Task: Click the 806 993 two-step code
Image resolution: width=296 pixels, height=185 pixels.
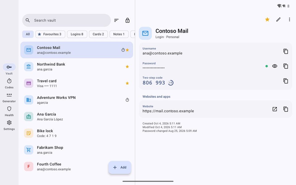Action: pyautogui.click(x=154, y=83)
